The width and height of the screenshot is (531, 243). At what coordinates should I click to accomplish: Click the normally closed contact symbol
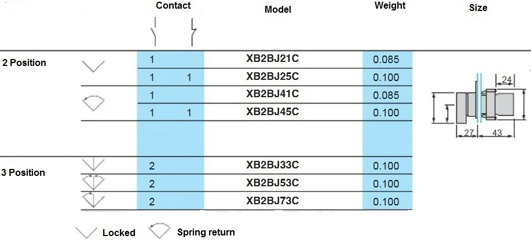(x=193, y=32)
